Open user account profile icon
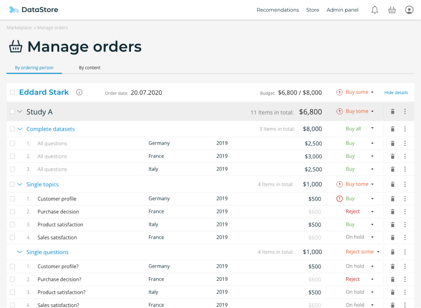 409,10
